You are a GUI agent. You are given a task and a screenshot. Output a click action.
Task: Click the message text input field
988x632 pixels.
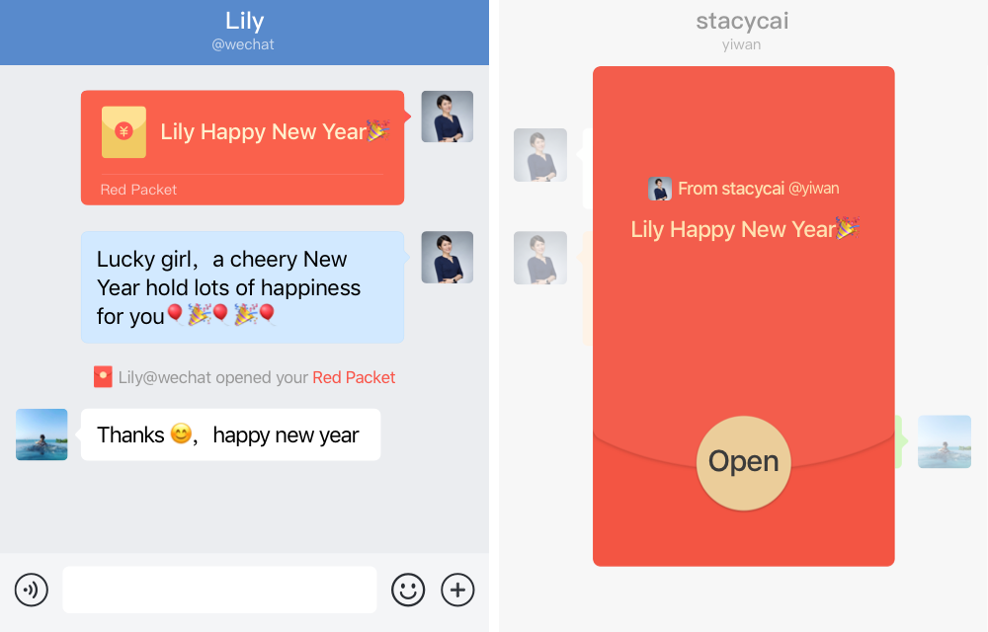[219, 590]
